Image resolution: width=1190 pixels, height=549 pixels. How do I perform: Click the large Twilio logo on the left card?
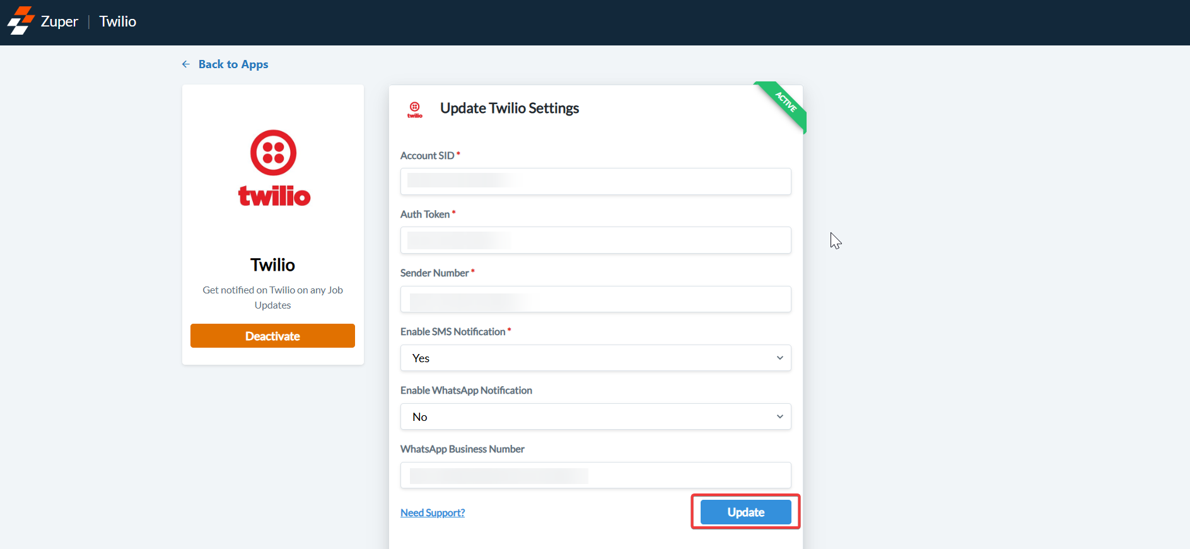click(x=274, y=168)
